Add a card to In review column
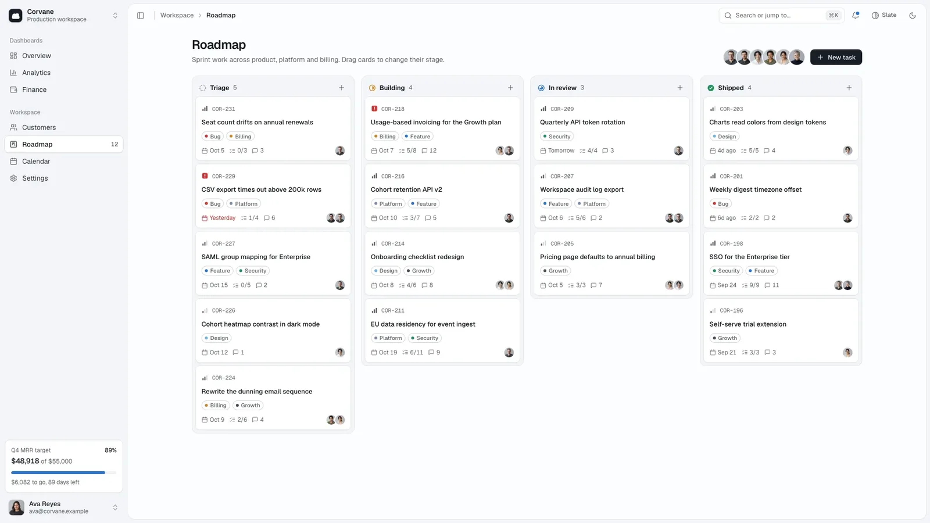 click(x=679, y=88)
